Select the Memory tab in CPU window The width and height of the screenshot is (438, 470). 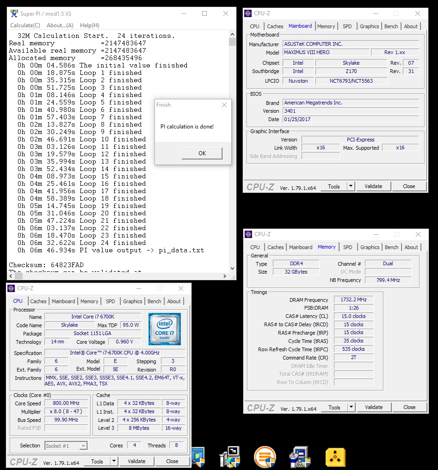click(89, 301)
